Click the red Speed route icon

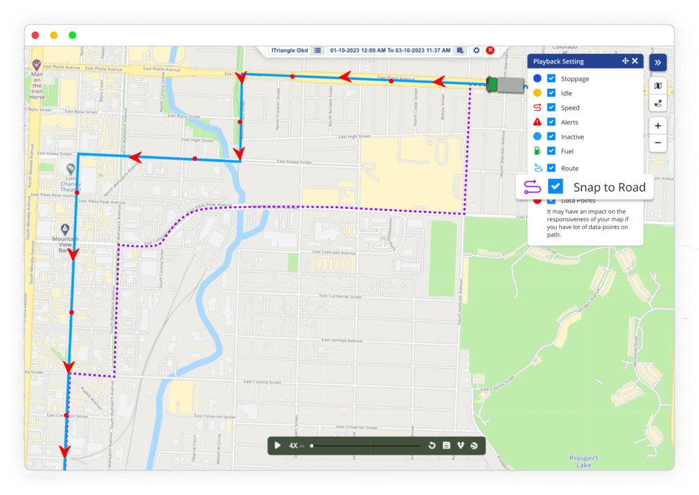537,107
